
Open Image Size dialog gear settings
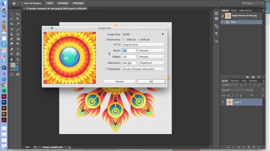coord(163,34)
